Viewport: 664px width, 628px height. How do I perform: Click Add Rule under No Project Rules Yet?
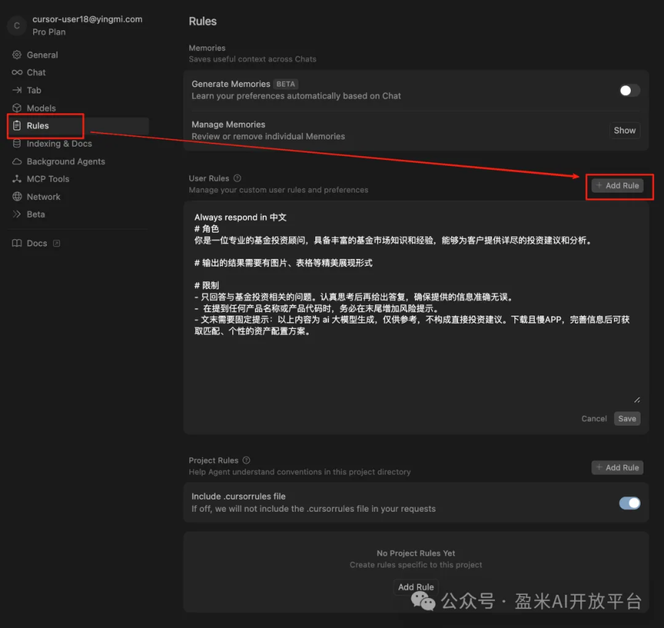(416, 587)
